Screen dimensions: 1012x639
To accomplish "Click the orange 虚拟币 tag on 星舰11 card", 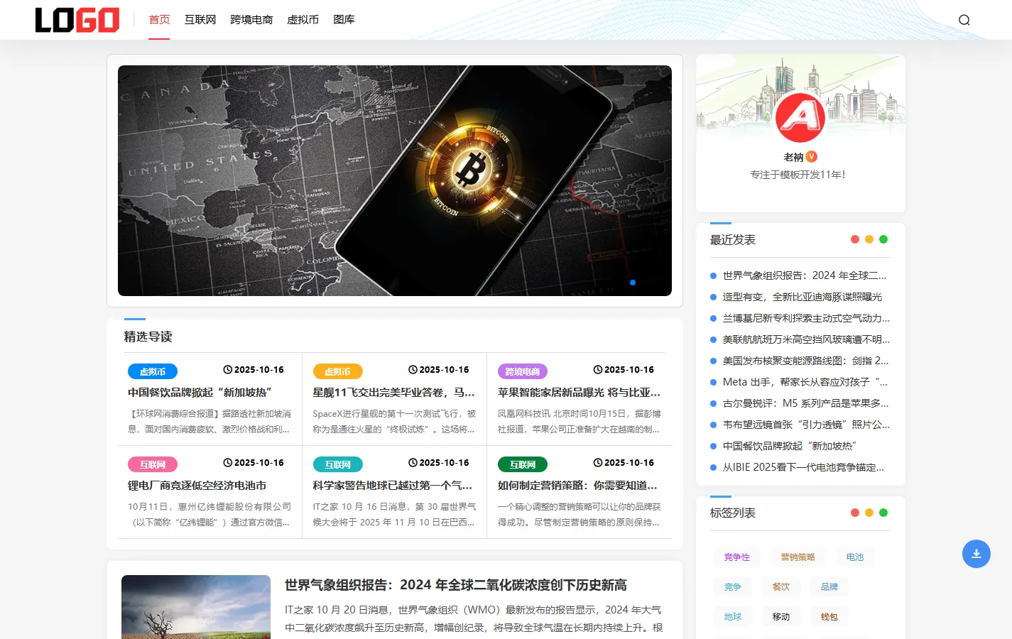I will point(337,371).
